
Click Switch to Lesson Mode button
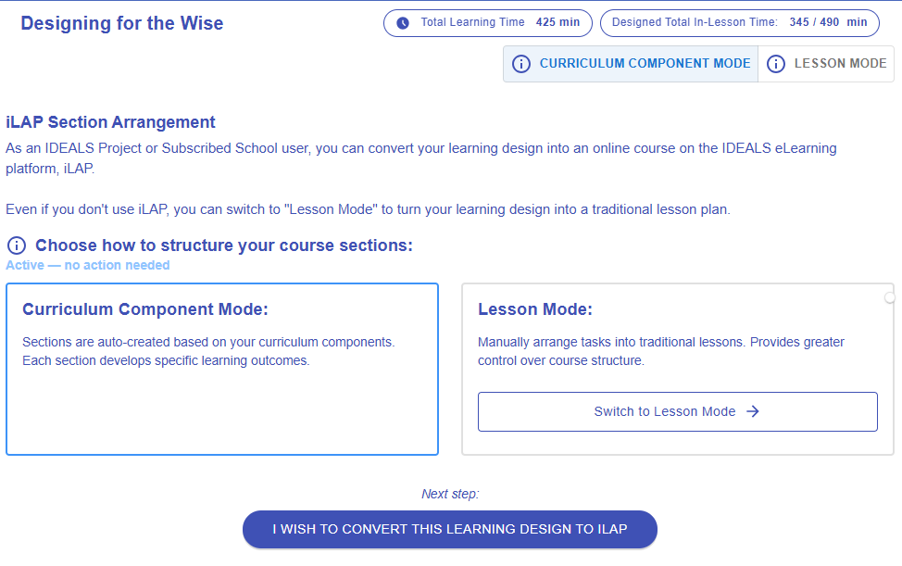coord(678,412)
